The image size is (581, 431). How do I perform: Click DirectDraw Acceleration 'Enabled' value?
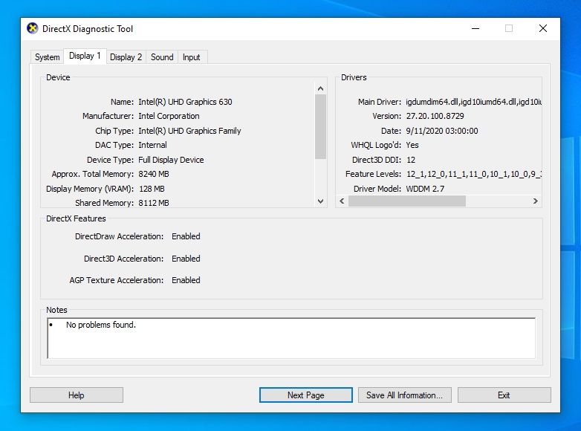pyautogui.click(x=186, y=236)
